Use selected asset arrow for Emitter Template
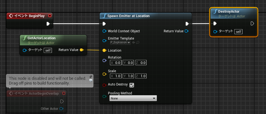This screenshot has width=266, height=114. (x=133, y=42)
